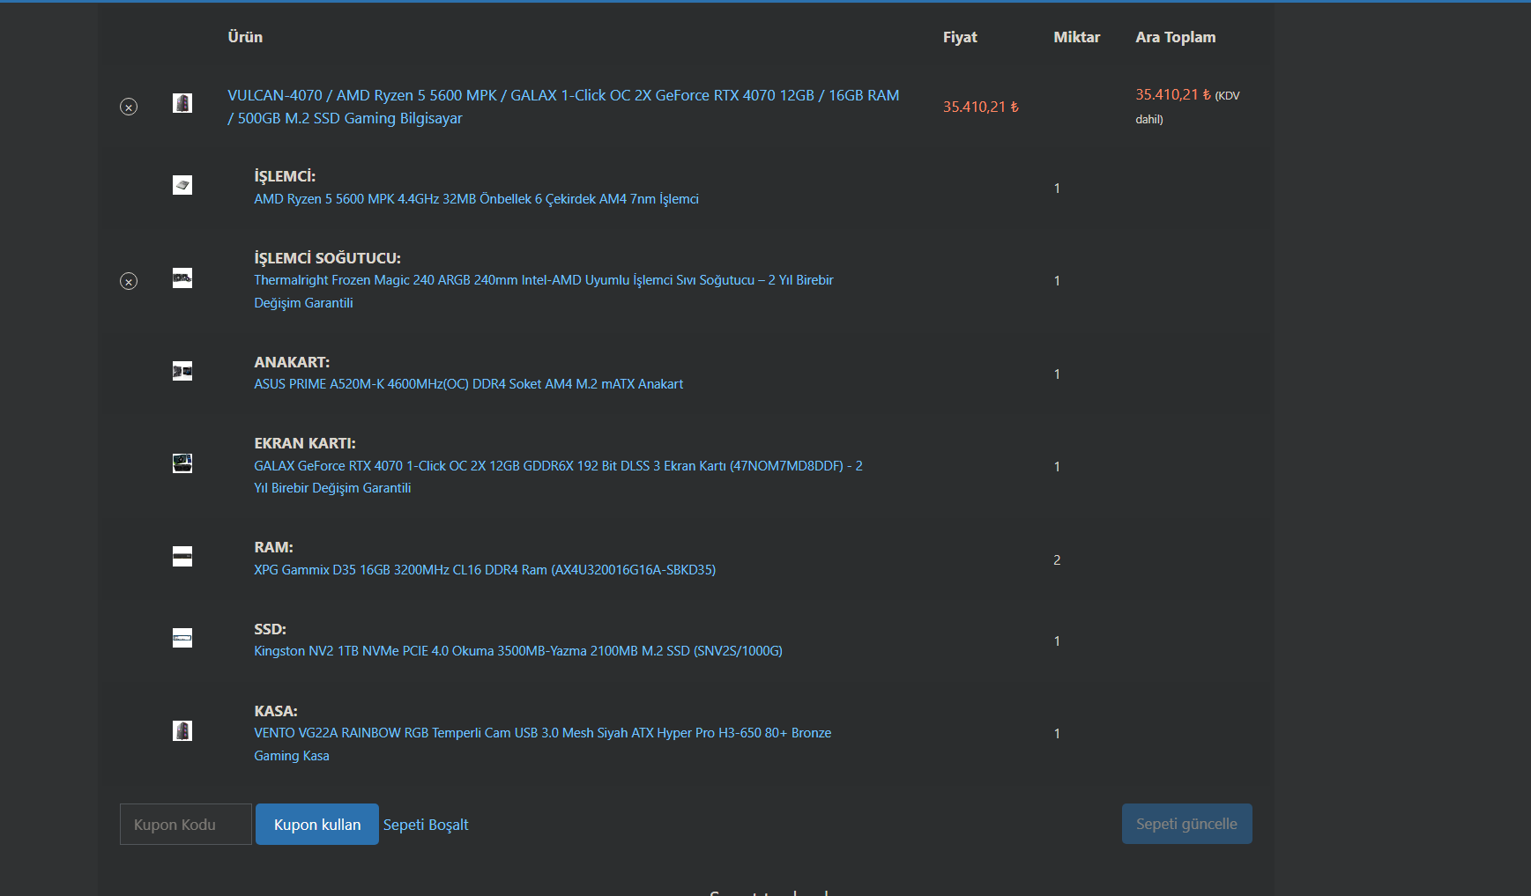1531x896 pixels.
Task: Open the Thermalright cooler thumbnail image
Action: (x=182, y=278)
